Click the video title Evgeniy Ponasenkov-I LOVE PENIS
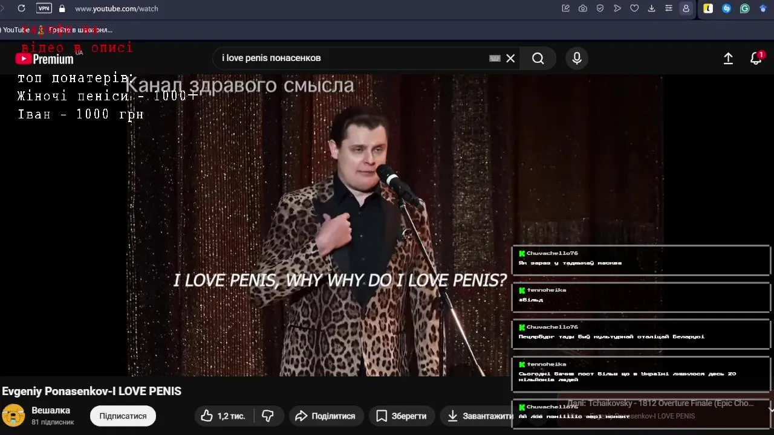774x435 pixels. (x=92, y=391)
